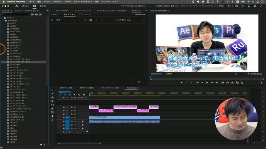Show hidden panel tabs via overflow chevrons beside テキスト

click(x=146, y=11)
